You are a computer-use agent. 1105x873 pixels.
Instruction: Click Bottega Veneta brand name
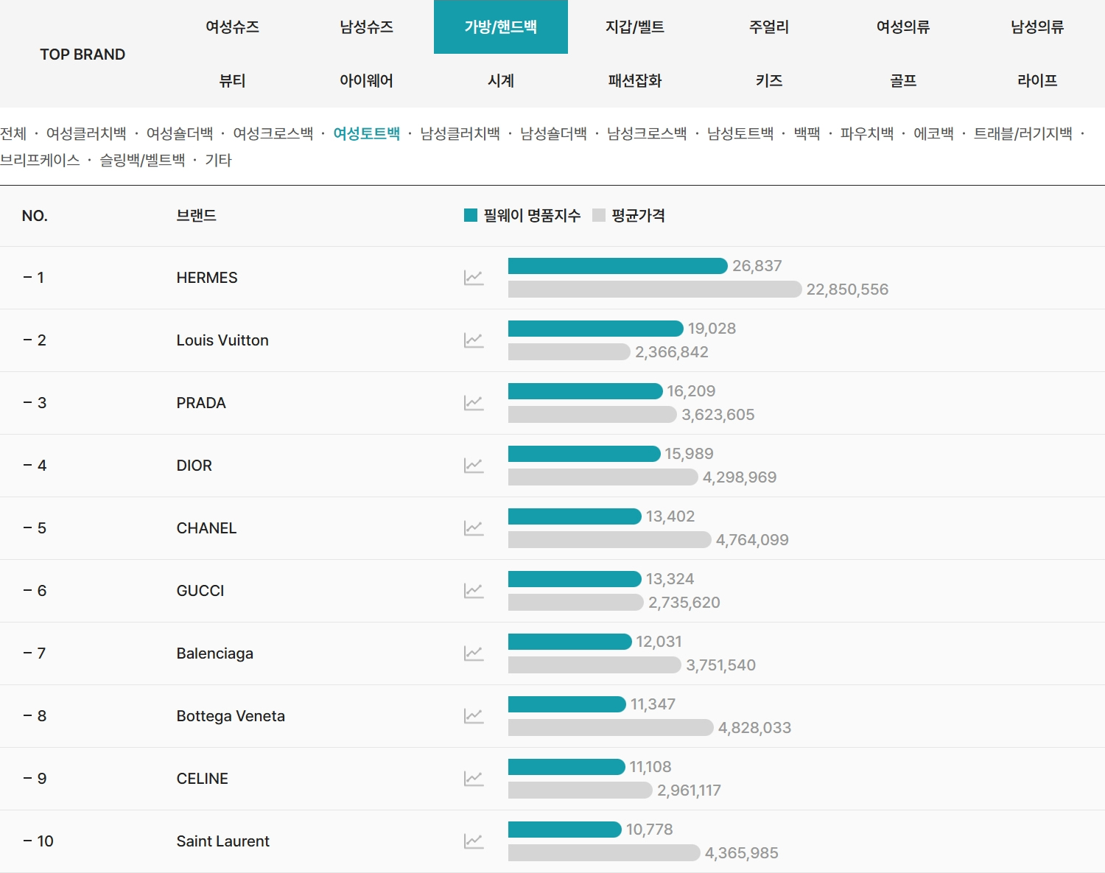(x=231, y=716)
